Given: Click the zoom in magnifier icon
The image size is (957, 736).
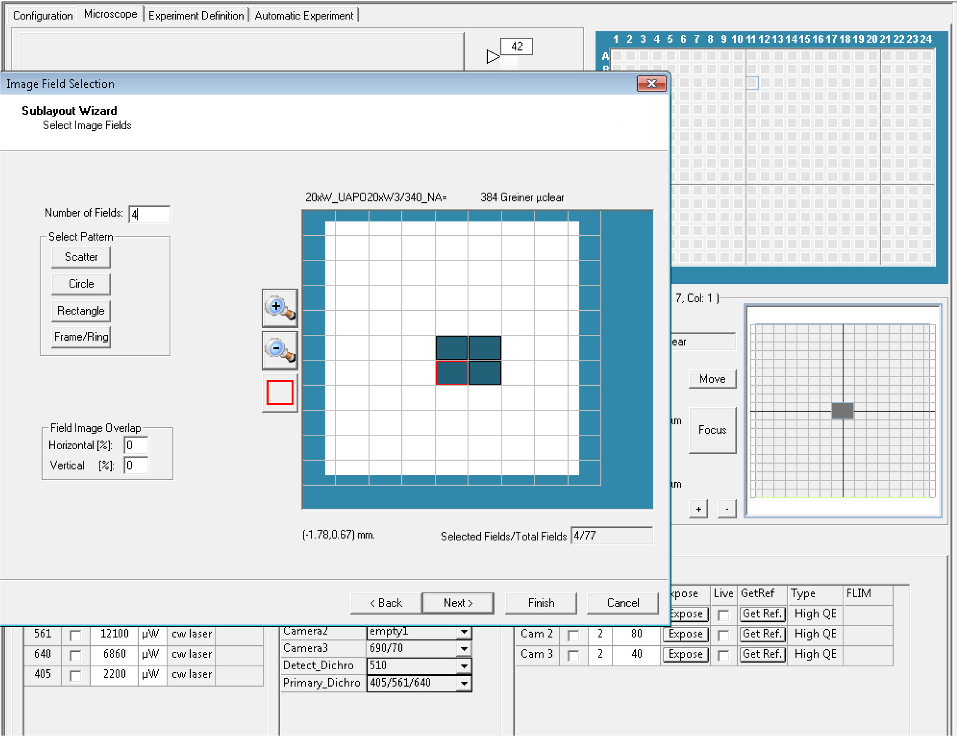Looking at the screenshot, I should (280, 308).
